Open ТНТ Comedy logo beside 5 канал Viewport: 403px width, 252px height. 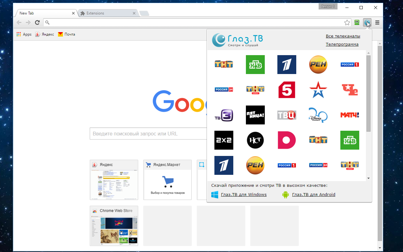coord(255,90)
